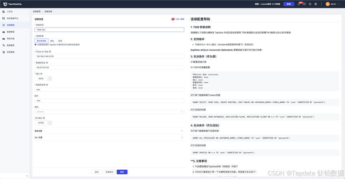Screen dimensions: 345x179
Task: Click the blue info icon under connection type
Action: (35, 45)
